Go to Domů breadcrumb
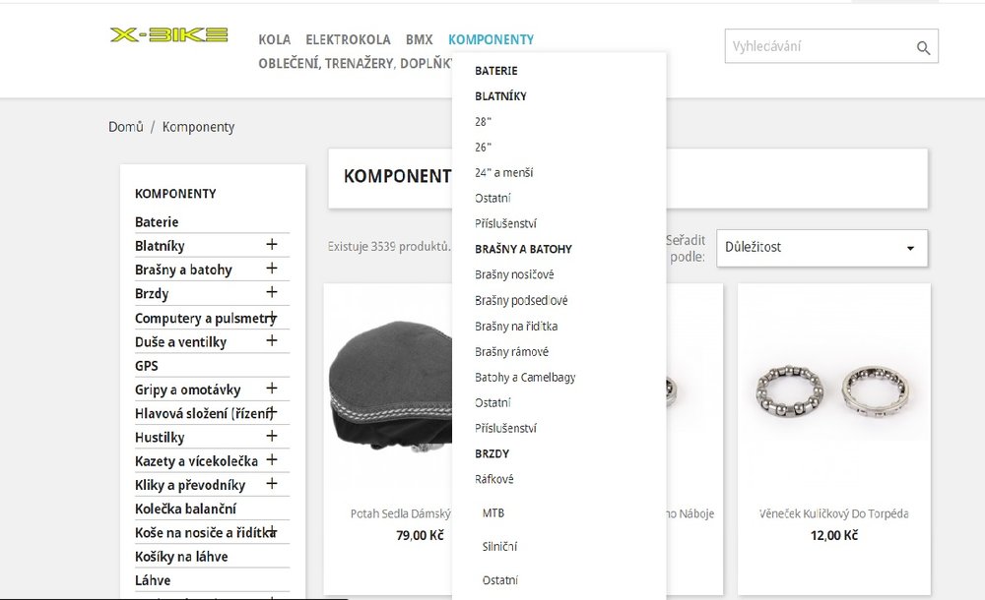Screen dimensions: 985x600 point(126,127)
